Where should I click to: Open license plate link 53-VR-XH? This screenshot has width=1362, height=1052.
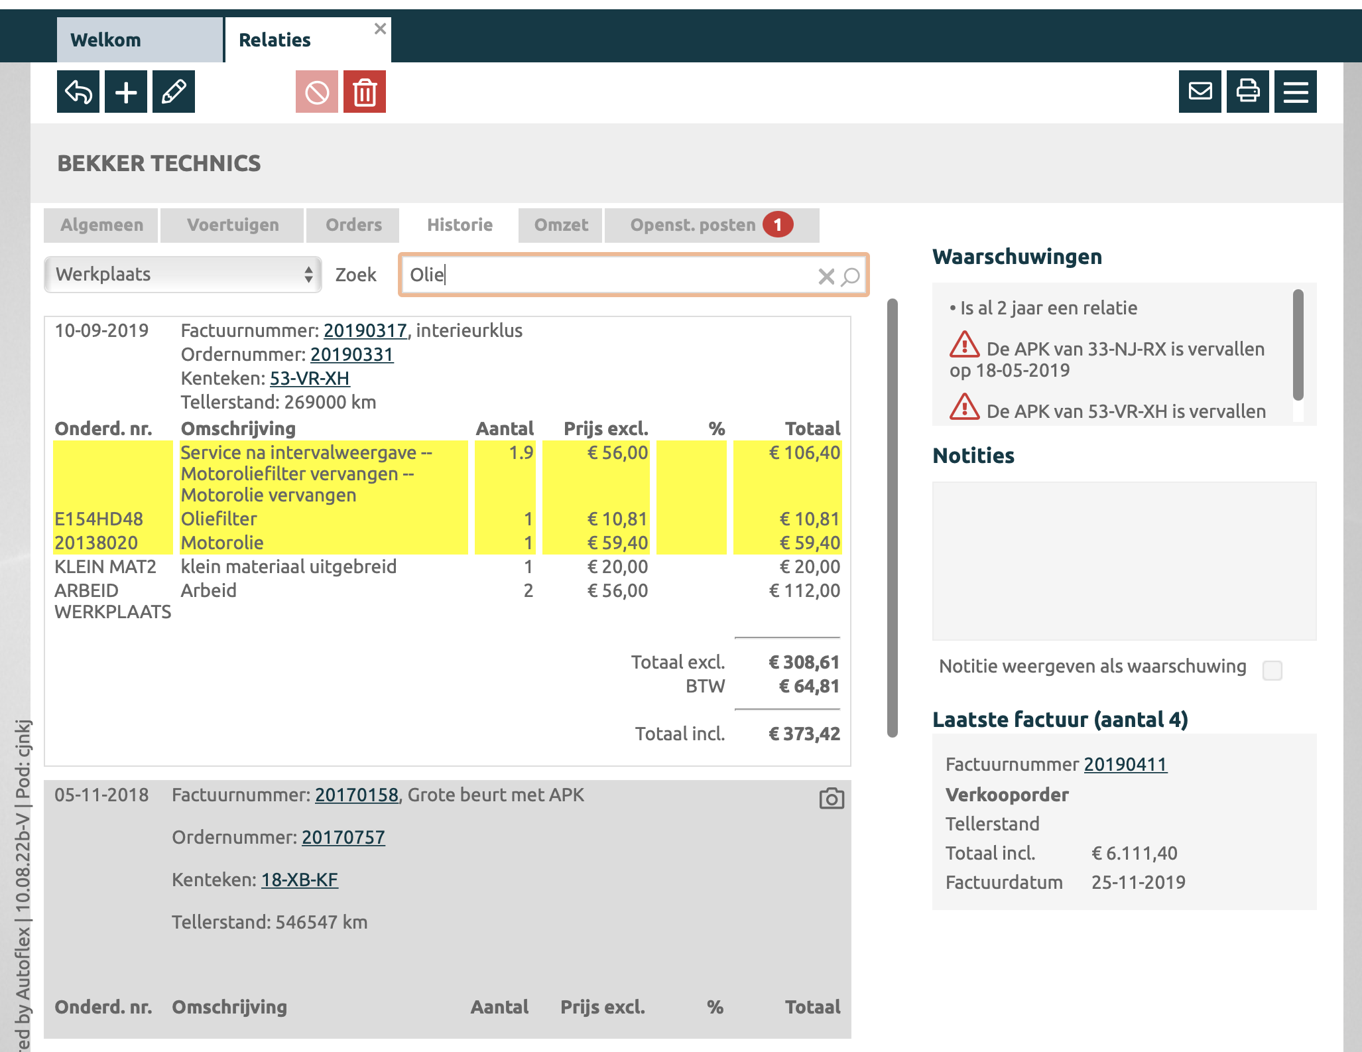[x=310, y=378]
